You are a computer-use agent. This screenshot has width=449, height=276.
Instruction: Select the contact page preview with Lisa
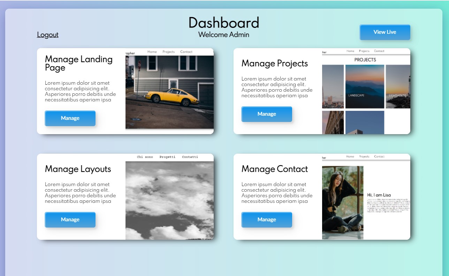pos(366,197)
